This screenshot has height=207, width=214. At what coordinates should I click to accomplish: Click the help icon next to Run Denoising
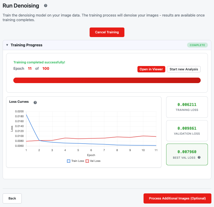pyautogui.click(x=46, y=6)
